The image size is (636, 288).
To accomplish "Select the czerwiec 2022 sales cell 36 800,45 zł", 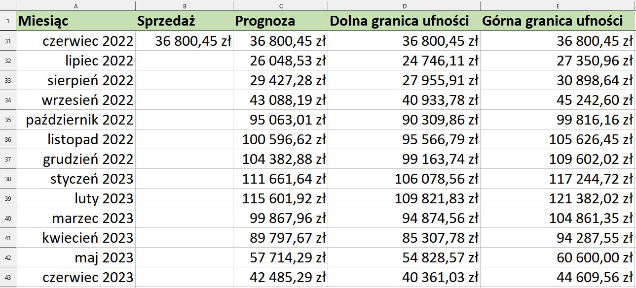I will (x=185, y=41).
